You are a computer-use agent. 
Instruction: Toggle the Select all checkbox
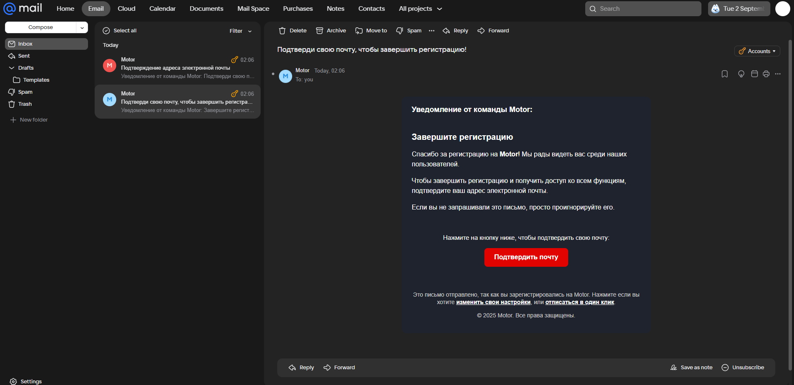point(106,31)
